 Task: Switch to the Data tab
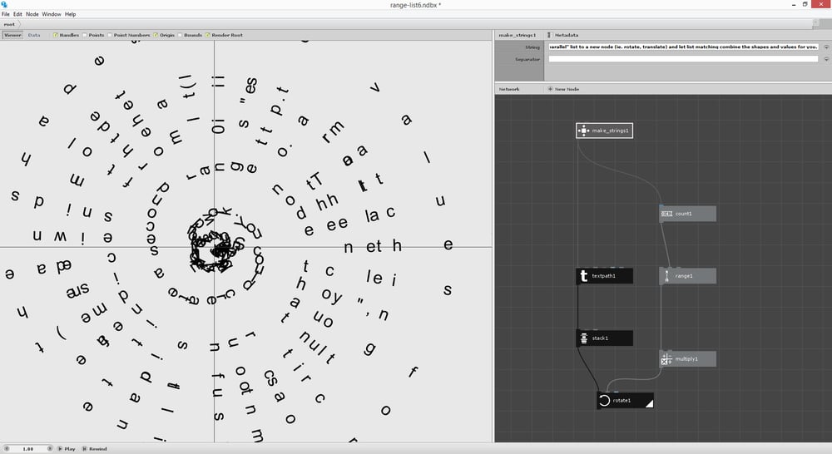pyautogui.click(x=34, y=35)
